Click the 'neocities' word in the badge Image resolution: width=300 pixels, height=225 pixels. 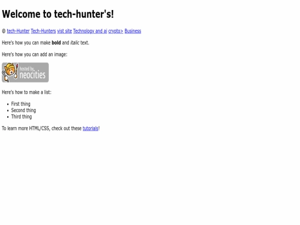[33, 75]
